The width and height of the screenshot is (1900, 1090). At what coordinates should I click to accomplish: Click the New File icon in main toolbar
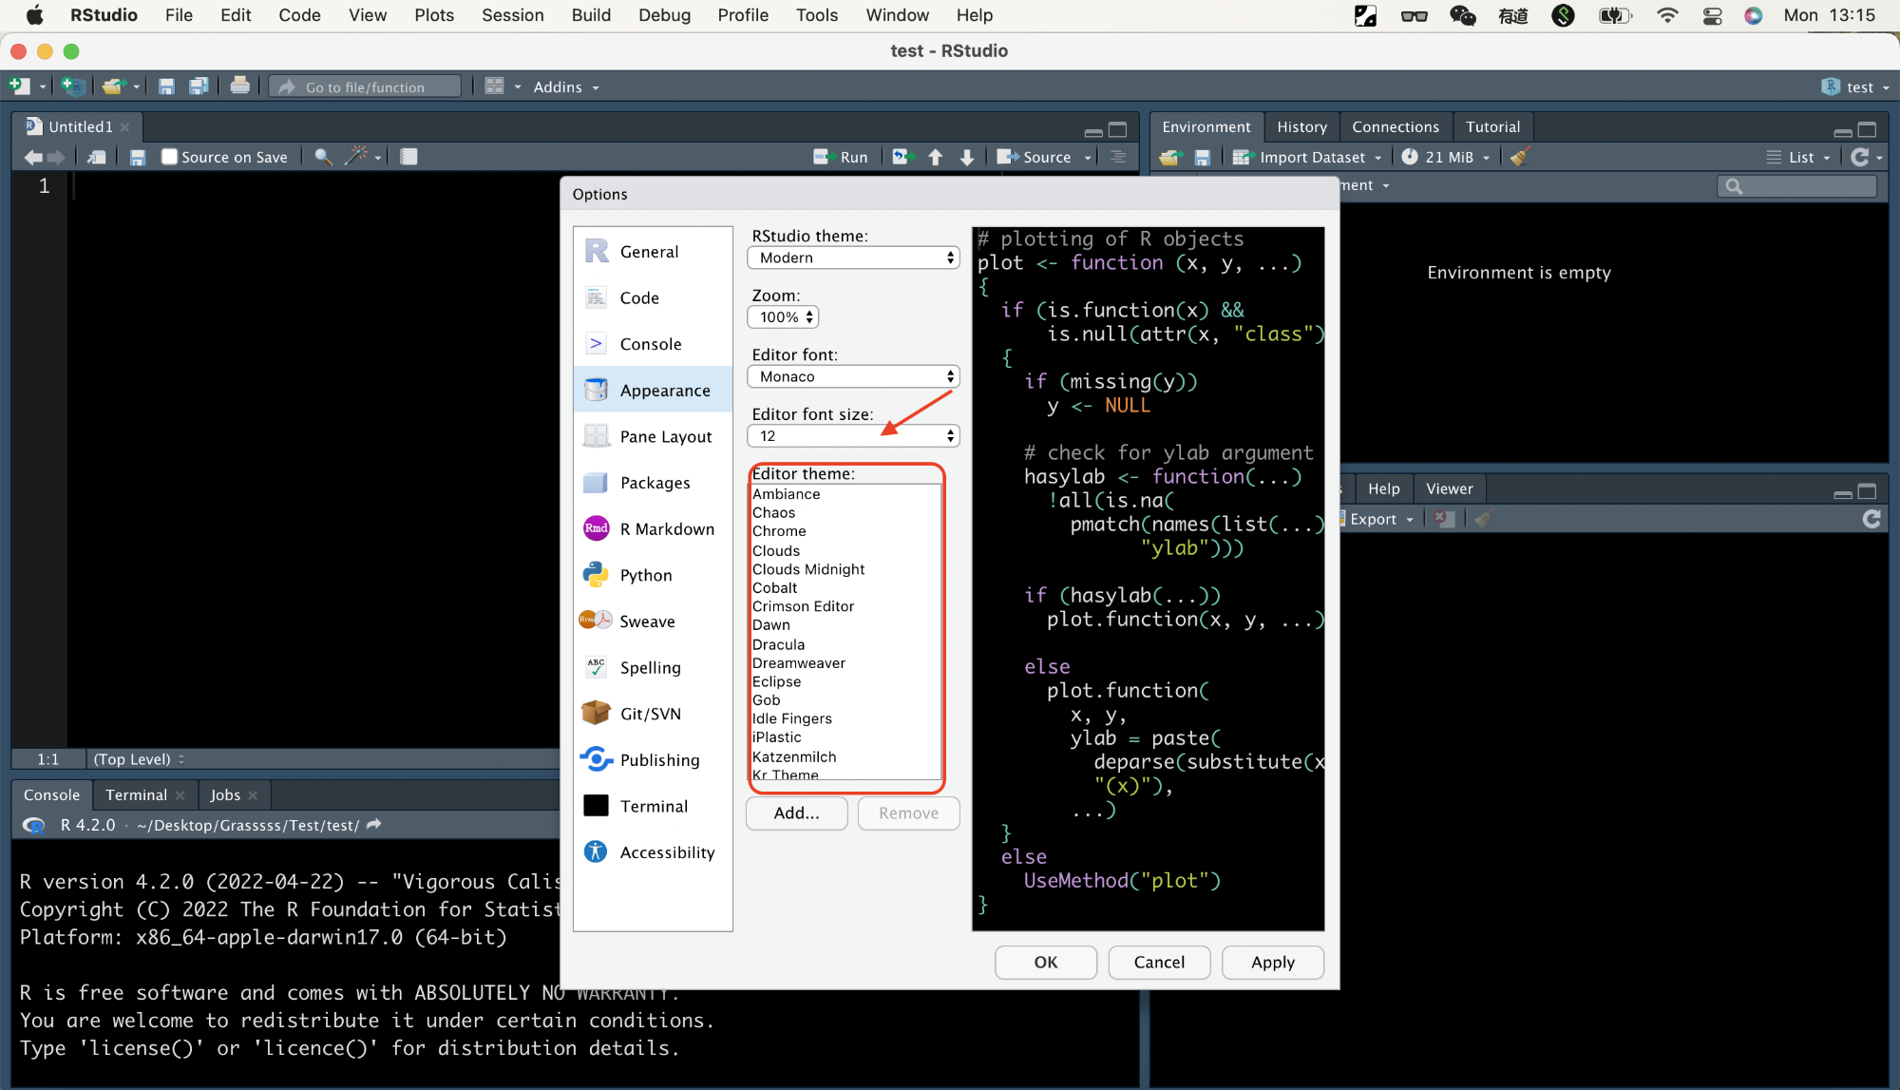pyautogui.click(x=20, y=86)
